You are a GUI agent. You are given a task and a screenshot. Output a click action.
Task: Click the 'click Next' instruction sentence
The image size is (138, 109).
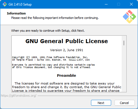[x=48, y=31]
